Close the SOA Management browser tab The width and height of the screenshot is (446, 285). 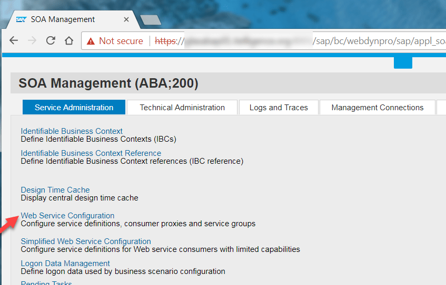pos(126,19)
